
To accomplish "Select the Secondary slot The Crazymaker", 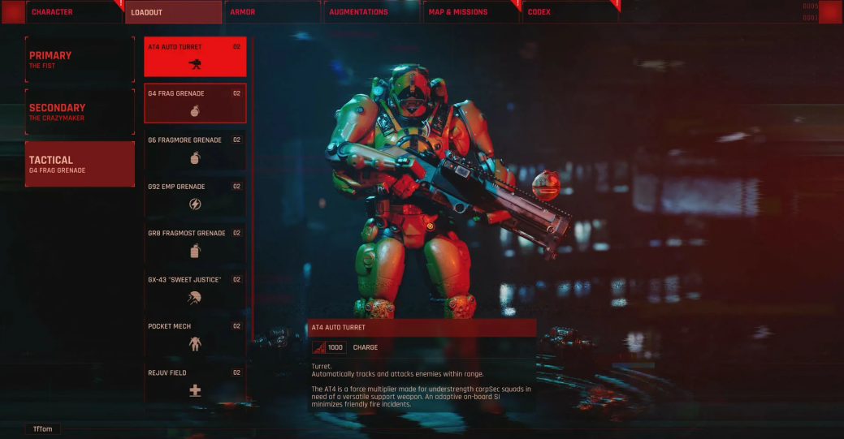I will pos(80,112).
